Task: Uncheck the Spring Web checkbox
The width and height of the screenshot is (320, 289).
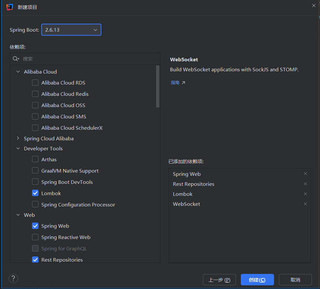Action: 35,226
